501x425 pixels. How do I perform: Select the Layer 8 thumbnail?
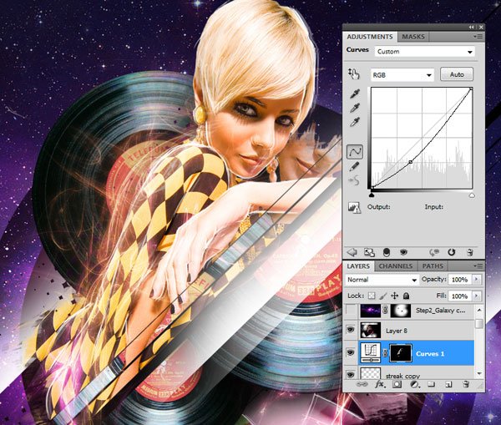point(371,331)
